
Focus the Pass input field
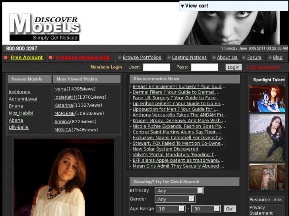click(x=205, y=67)
